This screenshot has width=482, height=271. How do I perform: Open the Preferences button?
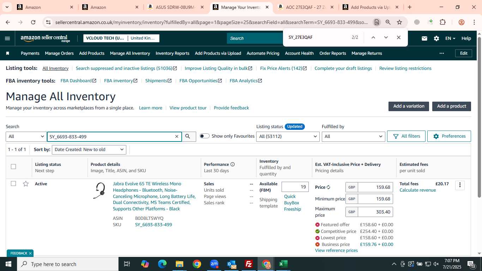pyautogui.click(x=449, y=136)
